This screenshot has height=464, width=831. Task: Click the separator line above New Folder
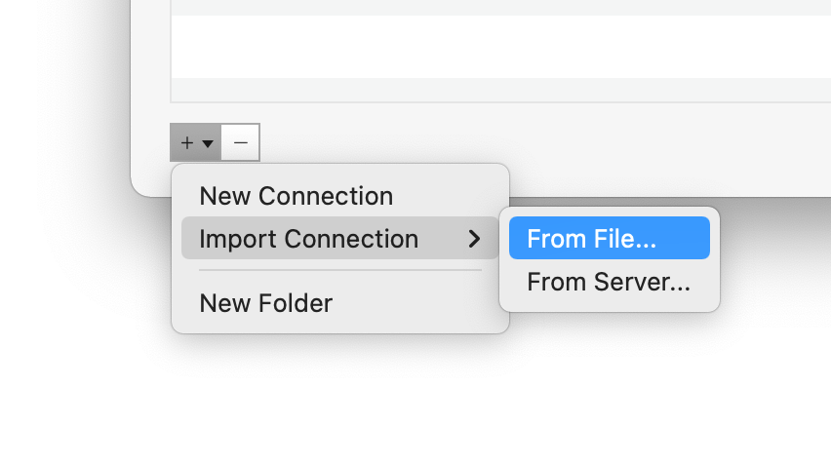pyautogui.click(x=339, y=270)
